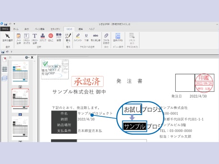Undo using the title bar arrow
This screenshot has width=219, height=164.
pos(10,24)
